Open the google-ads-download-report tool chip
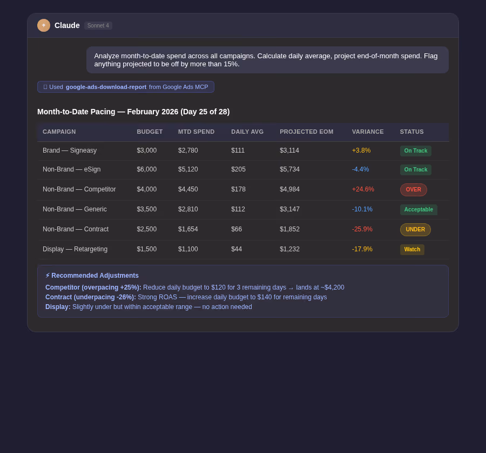Viewport: 486px width, 453px height. pyautogui.click(x=125, y=87)
